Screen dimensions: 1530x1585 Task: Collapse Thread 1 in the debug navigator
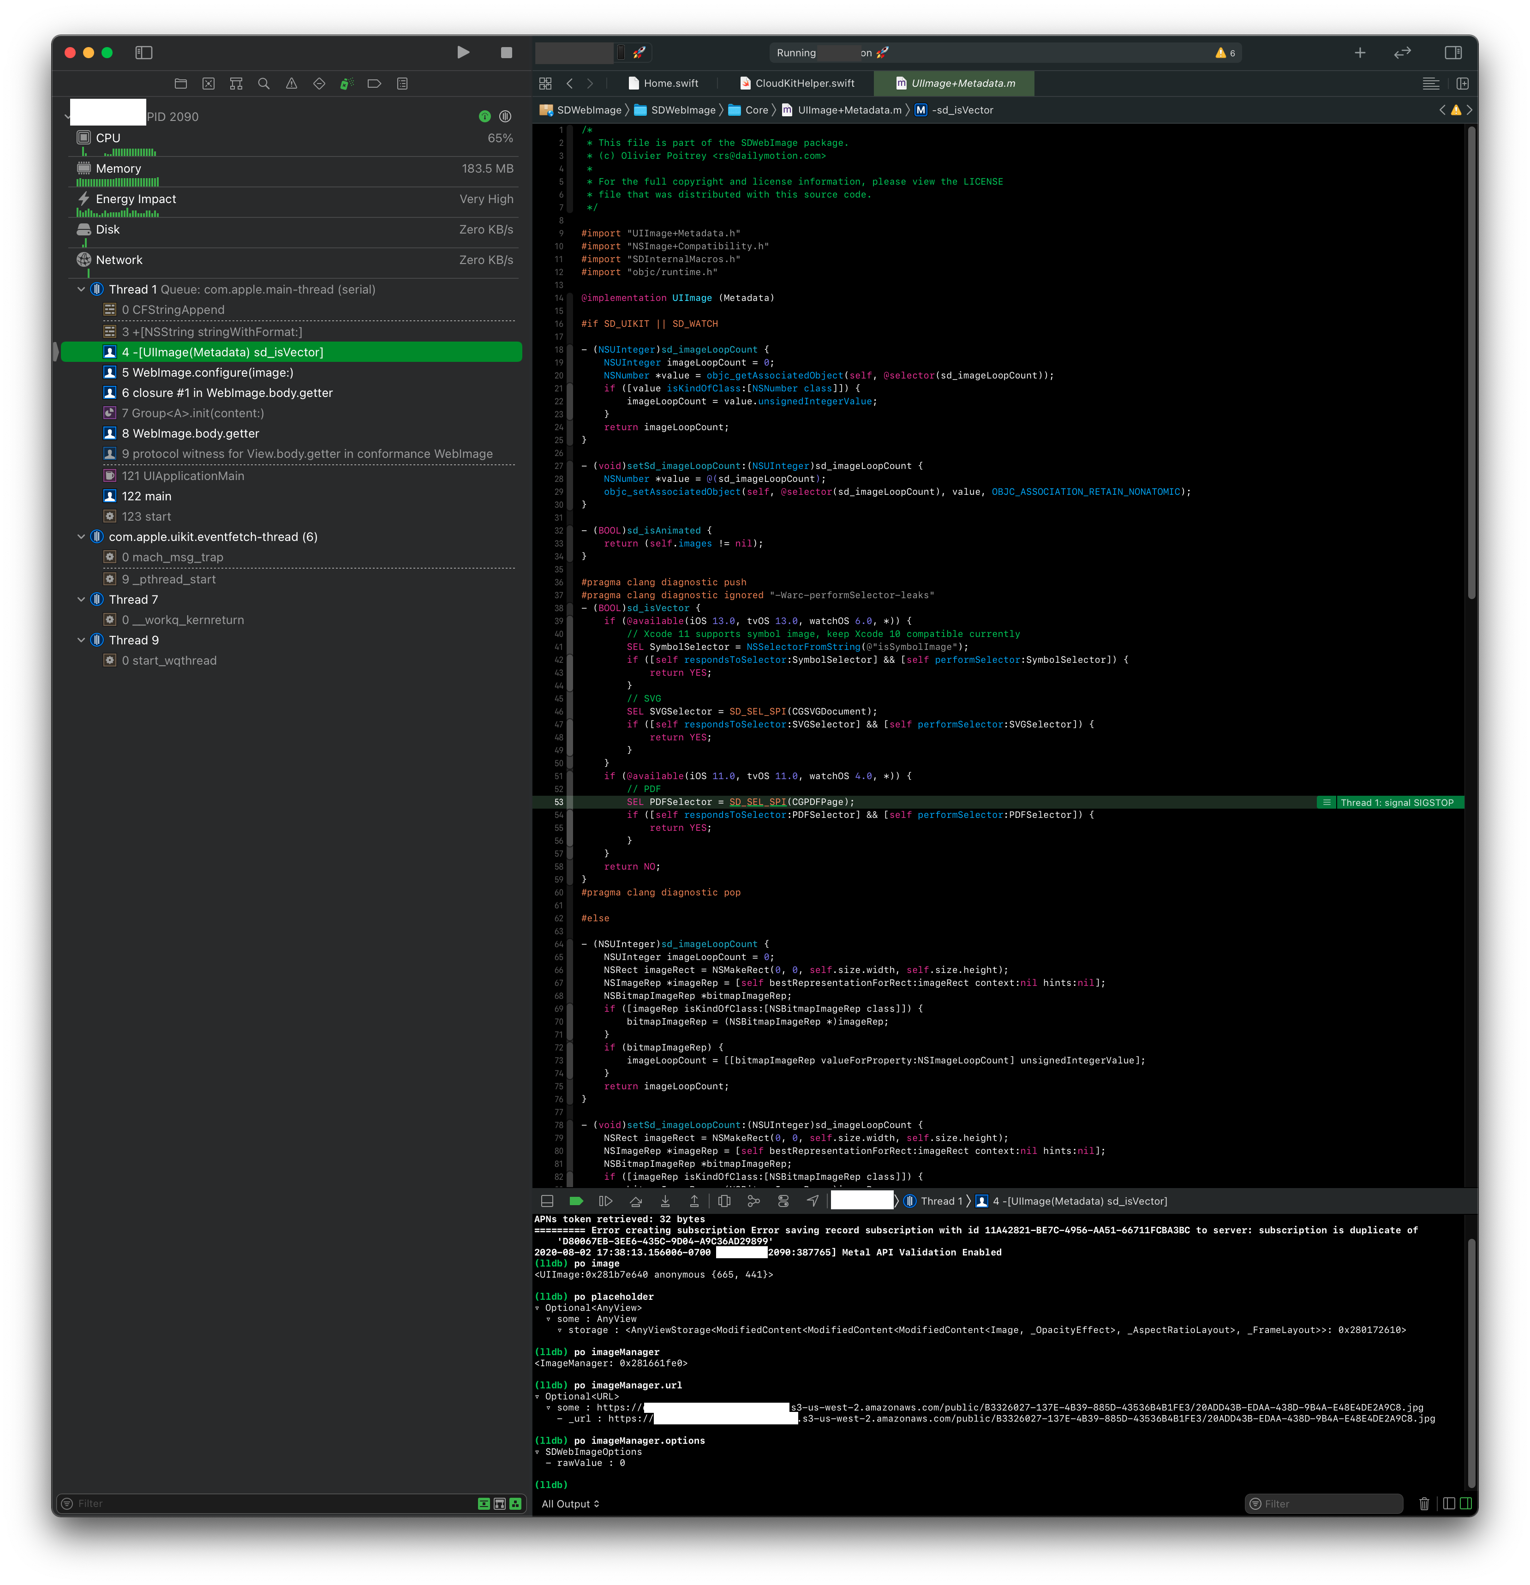click(82, 288)
